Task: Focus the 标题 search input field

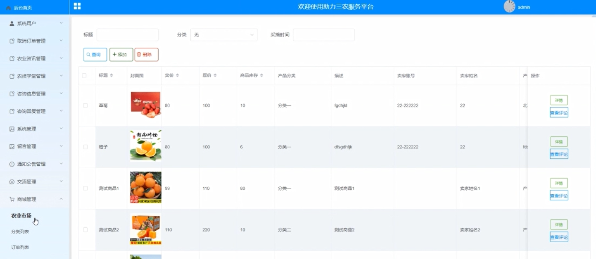Action: [128, 35]
